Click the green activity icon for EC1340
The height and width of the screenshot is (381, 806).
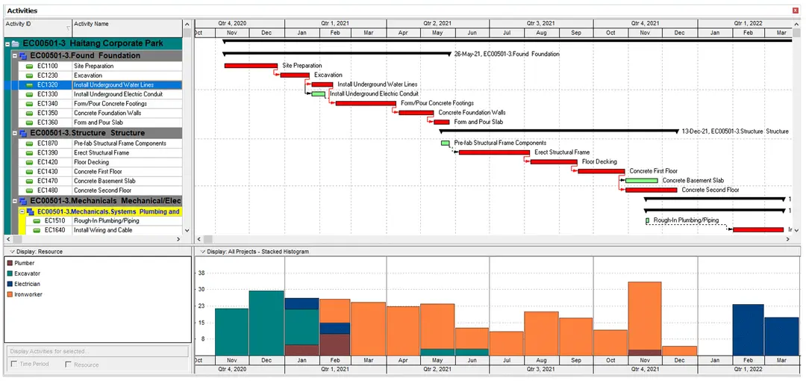click(29, 104)
